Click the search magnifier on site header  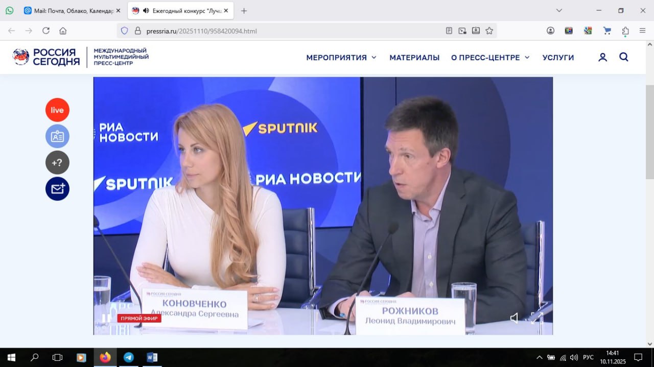tap(624, 57)
